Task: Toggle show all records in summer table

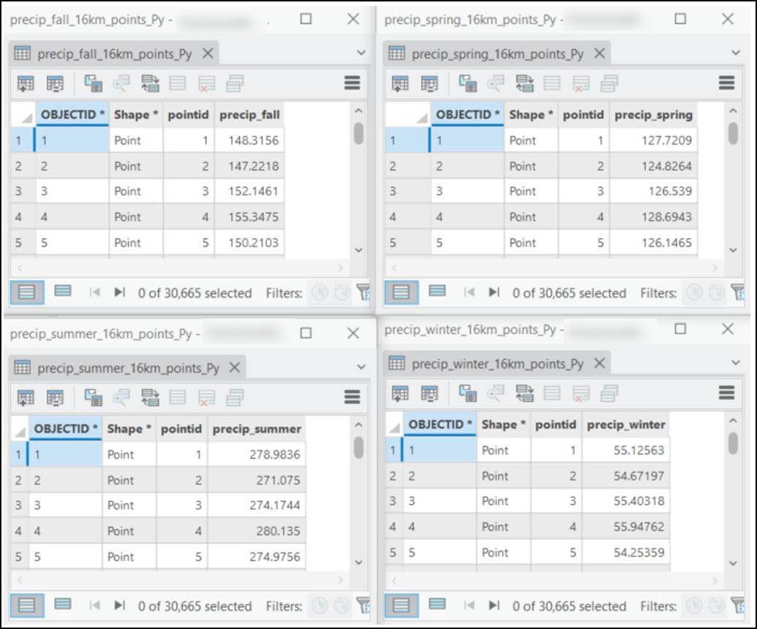Action: (27, 606)
